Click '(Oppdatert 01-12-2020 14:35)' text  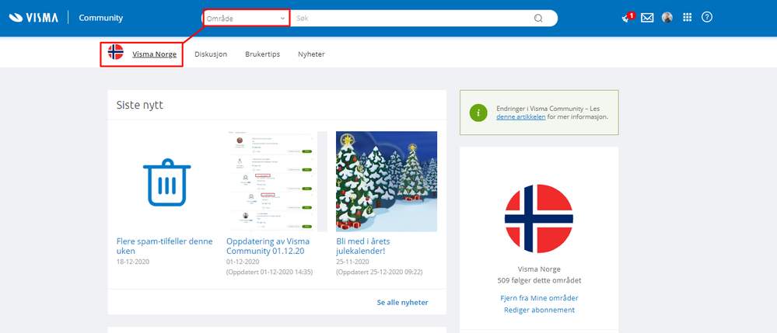[270, 272]
